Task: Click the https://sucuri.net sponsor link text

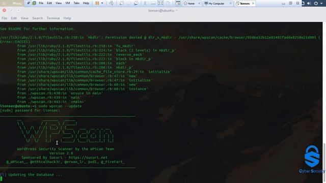Action: [88, 158]
